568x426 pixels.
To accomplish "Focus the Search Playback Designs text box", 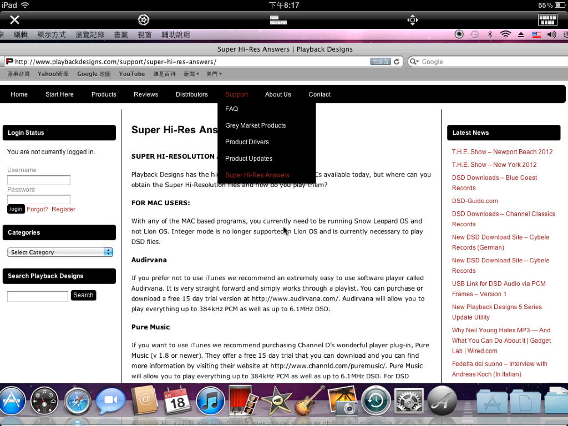I will point(38,296).
